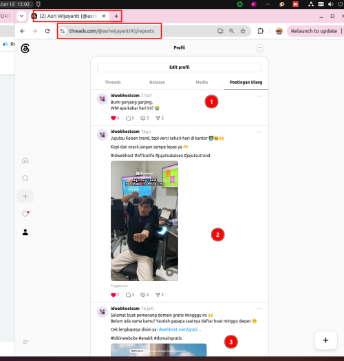Click the zoom magnifier icon in address bar

pyautogui.click(x=232, y=31)
